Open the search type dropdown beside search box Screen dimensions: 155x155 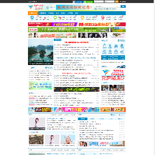[x=118, y=6]
